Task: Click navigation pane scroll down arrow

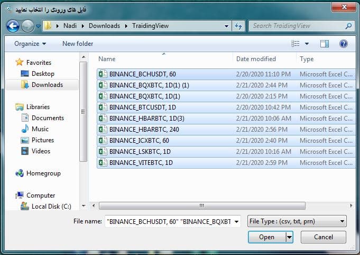Action: pyautogui.click(x=84, y=206)
